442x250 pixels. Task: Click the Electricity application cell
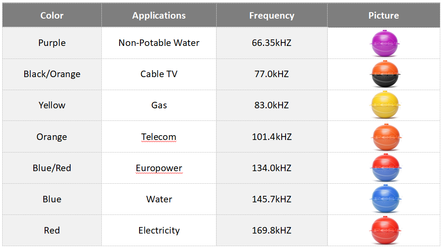[159, 231]
